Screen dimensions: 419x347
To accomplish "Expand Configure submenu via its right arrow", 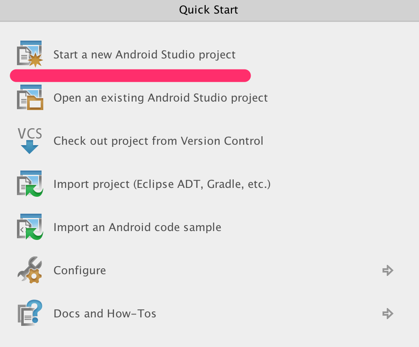I will click(388, 270).
